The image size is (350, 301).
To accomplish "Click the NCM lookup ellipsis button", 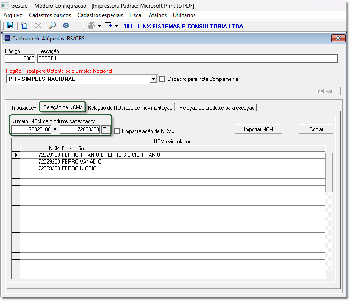I will 106,129.
